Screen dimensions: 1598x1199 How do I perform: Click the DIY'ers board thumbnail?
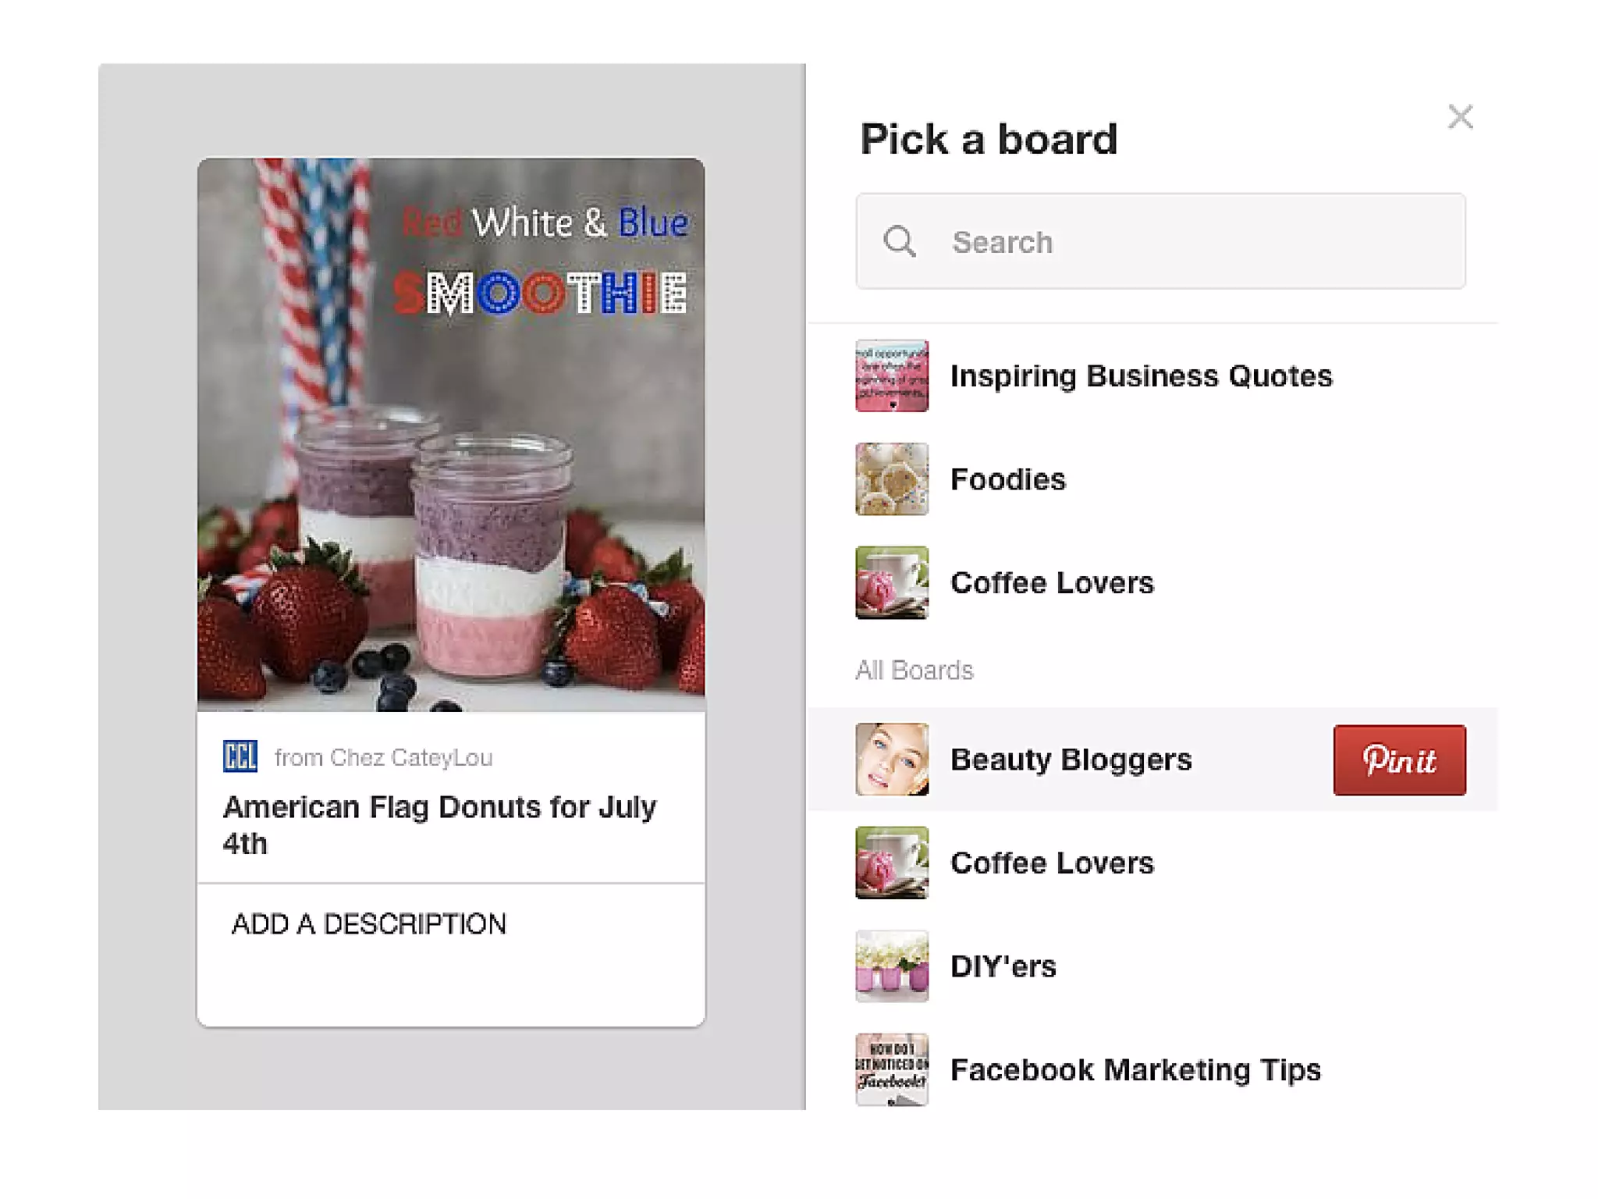point(892,966)
